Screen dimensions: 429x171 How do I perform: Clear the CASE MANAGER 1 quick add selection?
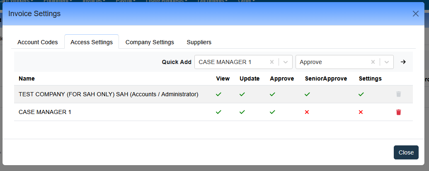click(x=272, y=62)
